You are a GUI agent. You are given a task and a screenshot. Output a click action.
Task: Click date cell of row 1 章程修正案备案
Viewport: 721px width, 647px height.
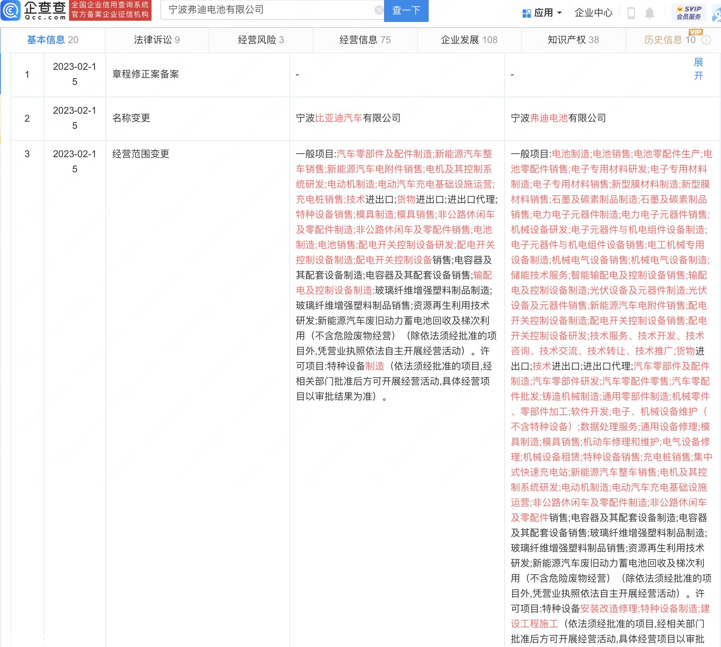[x=75, y=74]
